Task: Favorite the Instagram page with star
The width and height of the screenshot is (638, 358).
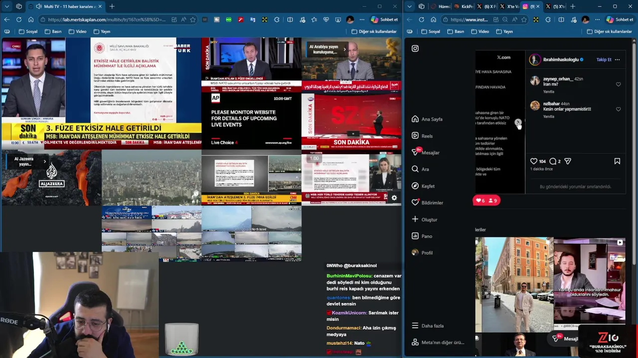Action: (x=523, y=19)
